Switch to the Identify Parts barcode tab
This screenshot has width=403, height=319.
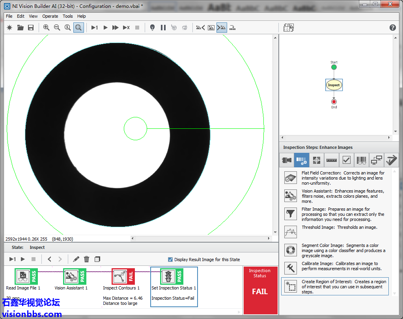coord(361,160)
